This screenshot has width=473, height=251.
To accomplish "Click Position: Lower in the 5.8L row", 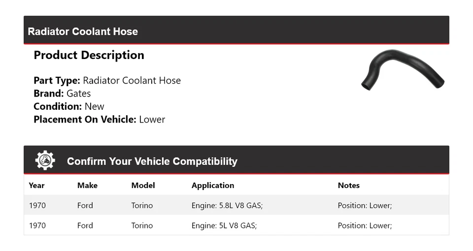I will pyautogui.click(x=365, y=205).
